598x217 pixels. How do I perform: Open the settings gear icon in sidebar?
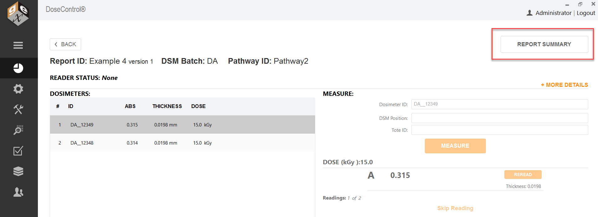[18, 89]
